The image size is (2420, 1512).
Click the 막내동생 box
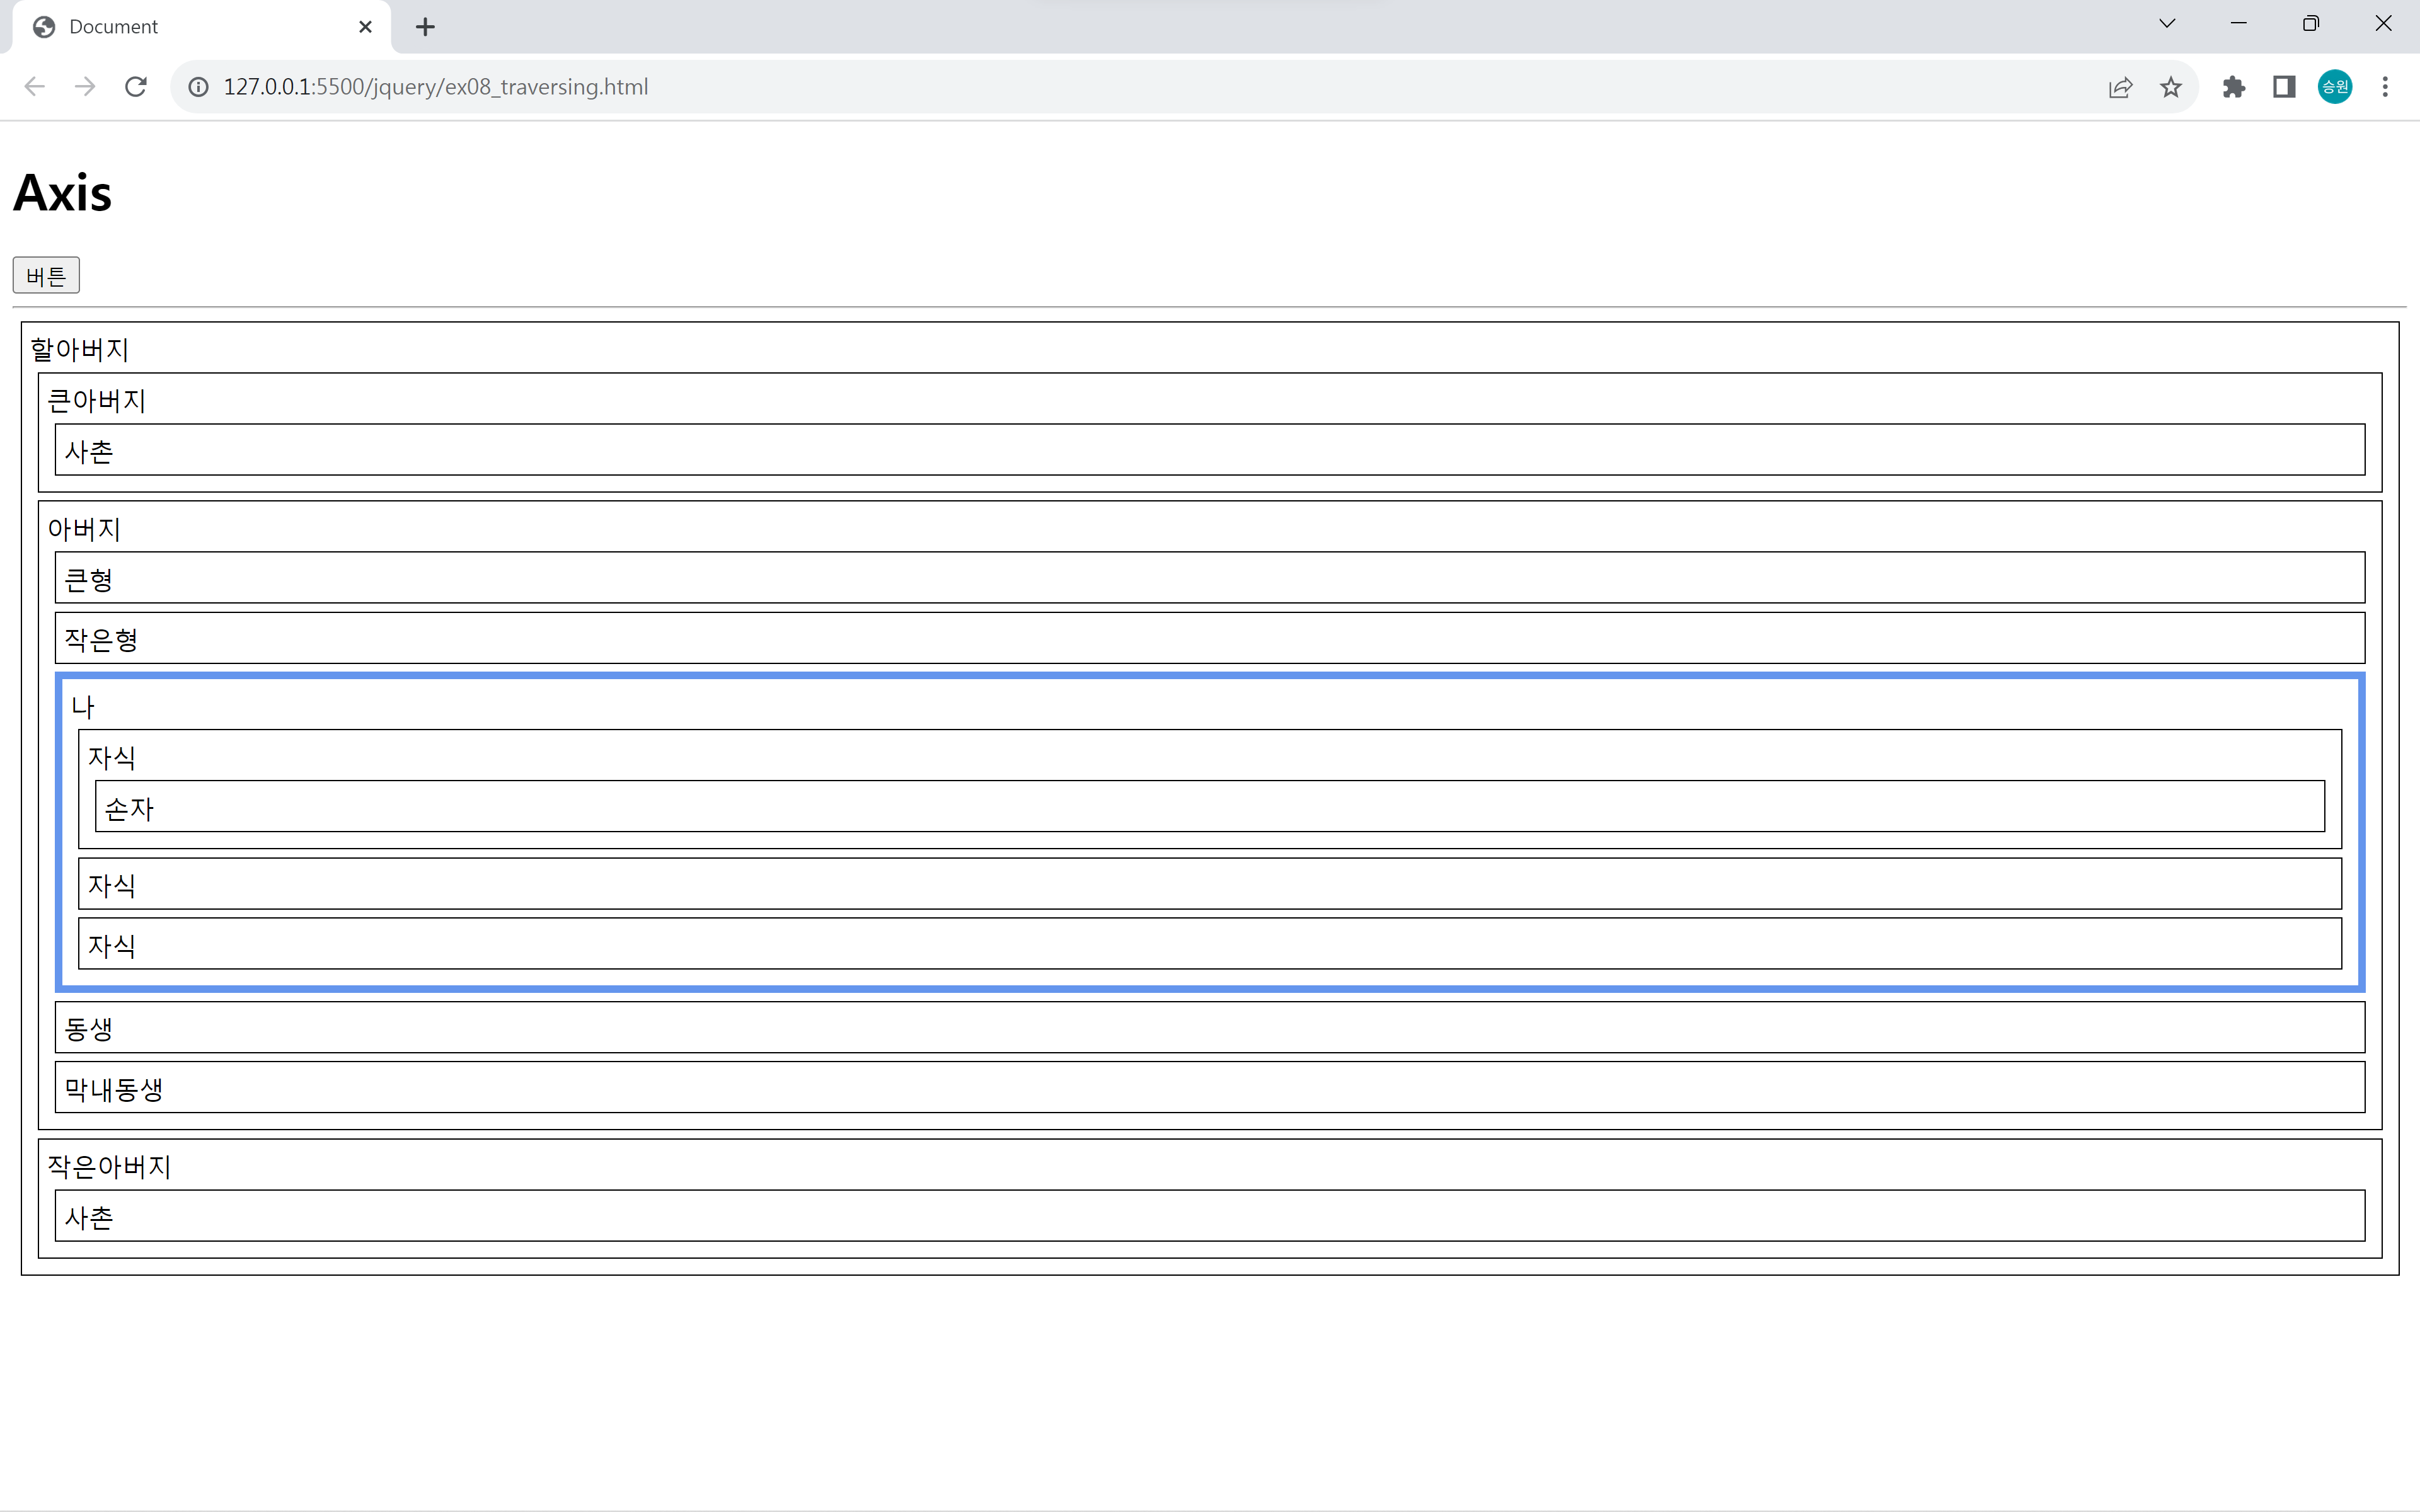point(1209,1088)
